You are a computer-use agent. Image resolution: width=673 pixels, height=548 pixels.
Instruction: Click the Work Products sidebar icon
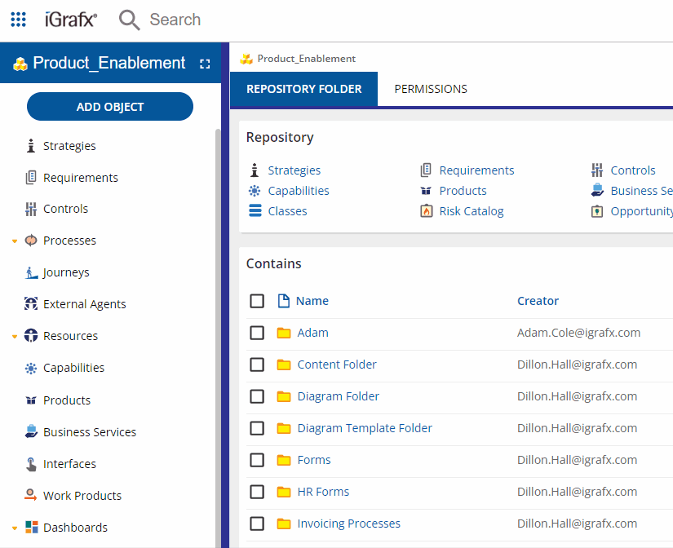[x=31, y=496]
